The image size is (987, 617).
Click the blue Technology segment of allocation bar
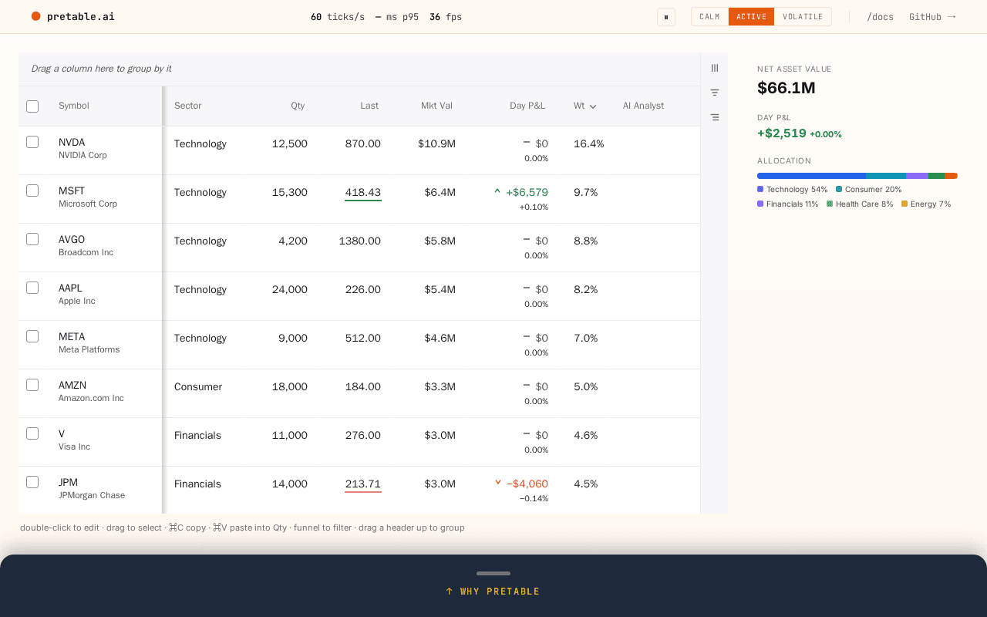coord(811,176)
